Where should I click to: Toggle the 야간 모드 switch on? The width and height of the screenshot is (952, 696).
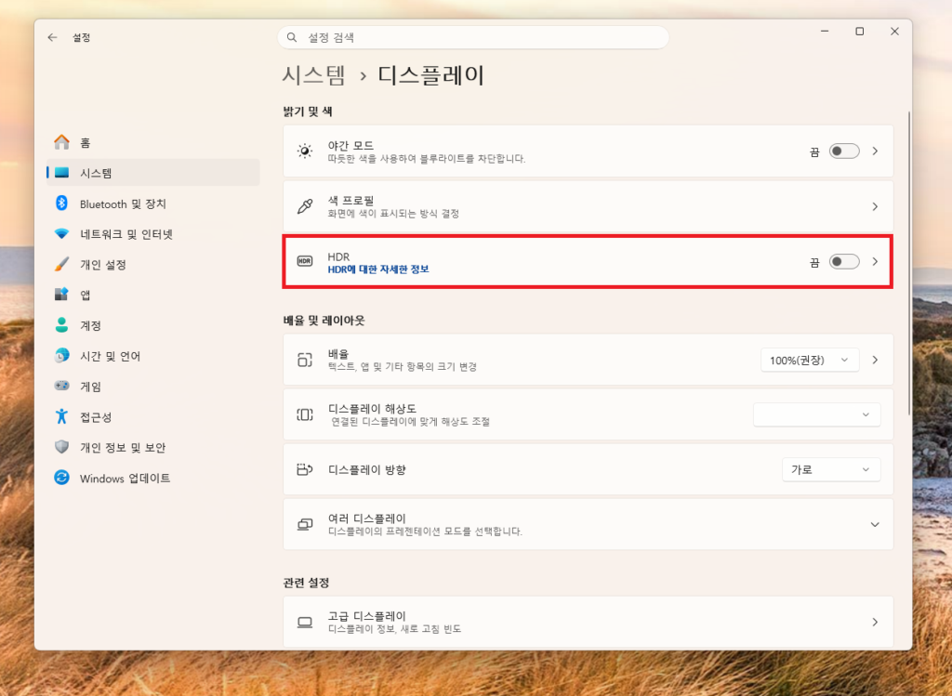(x=843, y=151)
